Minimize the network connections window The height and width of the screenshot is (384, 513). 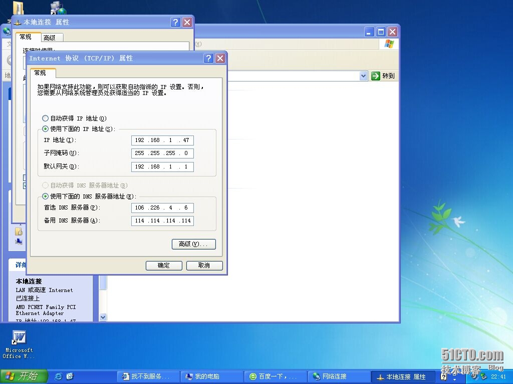(x=369, y=31)
